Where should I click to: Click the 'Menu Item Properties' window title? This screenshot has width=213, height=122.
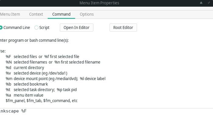pyautogui.click(x=99, y=3)
